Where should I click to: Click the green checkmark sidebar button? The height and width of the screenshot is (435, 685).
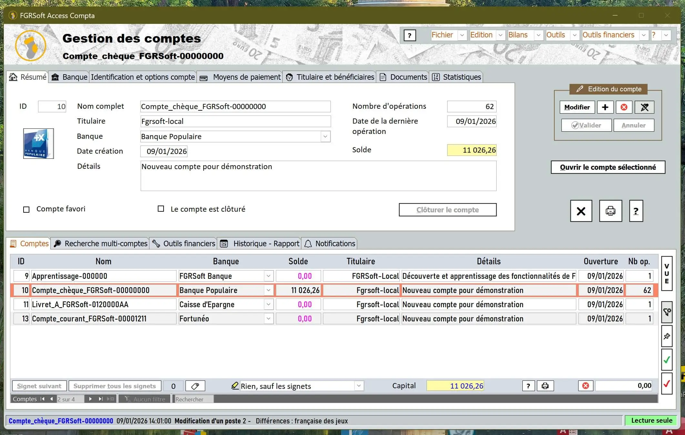point(667,359)
